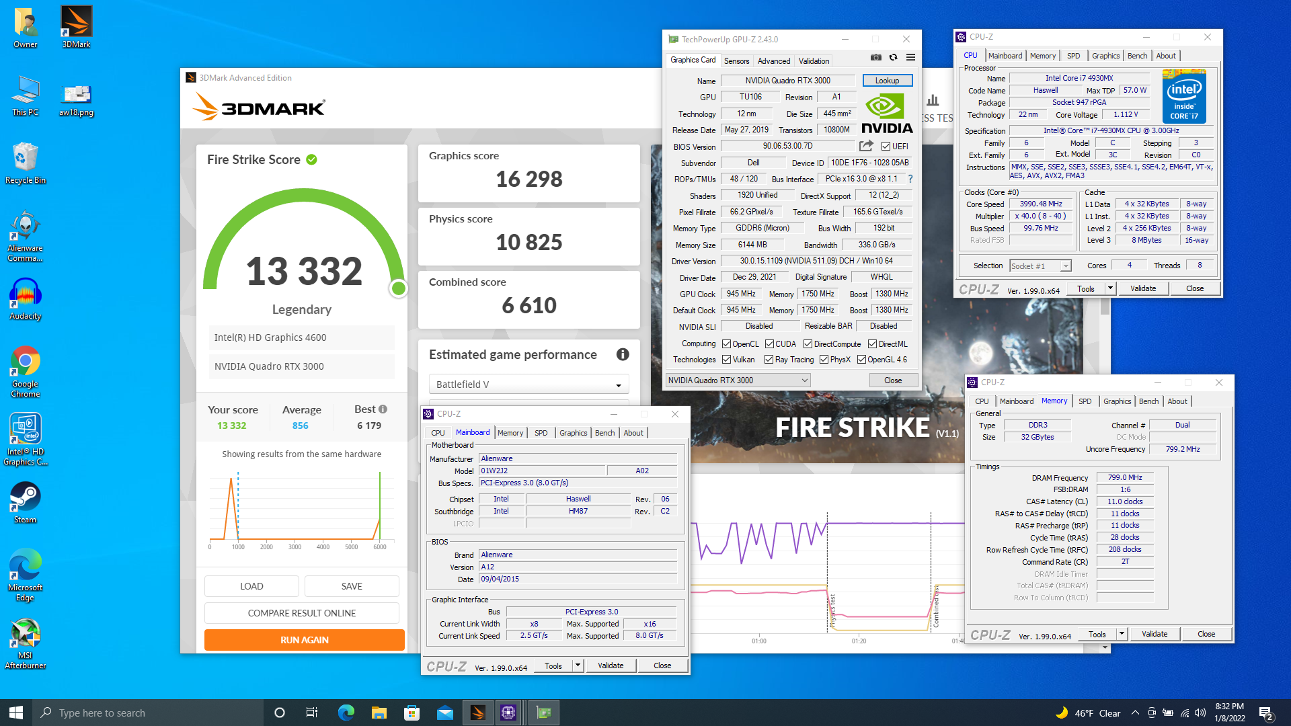This screenshot has height=726, width=1291.
Task: Toggle the Ray Tracing checkbox
Action: coord(769,360)
